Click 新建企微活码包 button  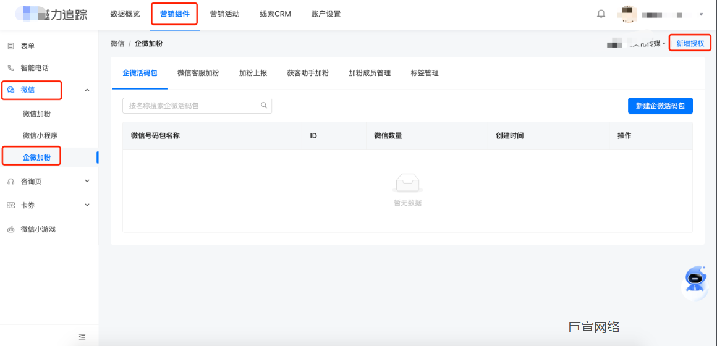pos(660,106)
